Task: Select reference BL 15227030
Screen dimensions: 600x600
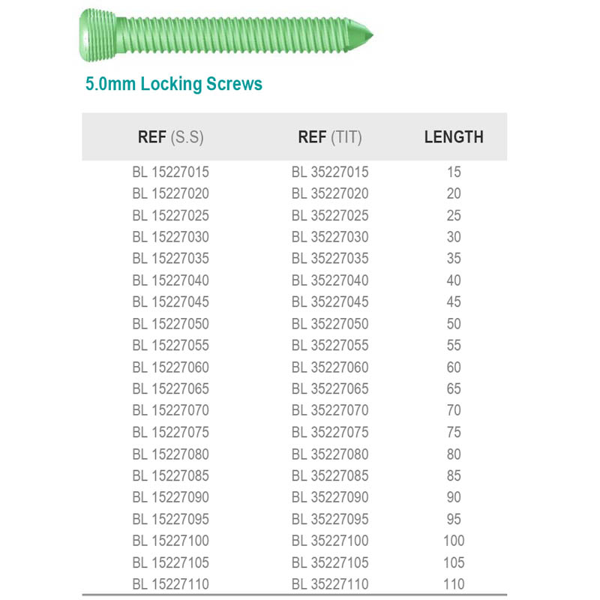Action: [x=171, y=237]
